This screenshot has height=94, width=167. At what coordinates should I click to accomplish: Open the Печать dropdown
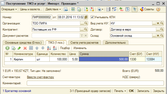(120, 91)
